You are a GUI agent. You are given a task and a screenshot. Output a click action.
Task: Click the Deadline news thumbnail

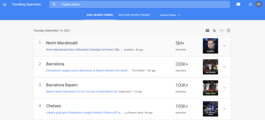[210, 46]
